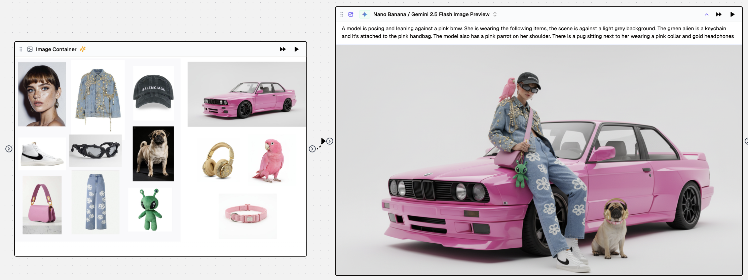Select the black sunglasses thumbnail
The image size is (748, 280).
(x=96, y=151)
